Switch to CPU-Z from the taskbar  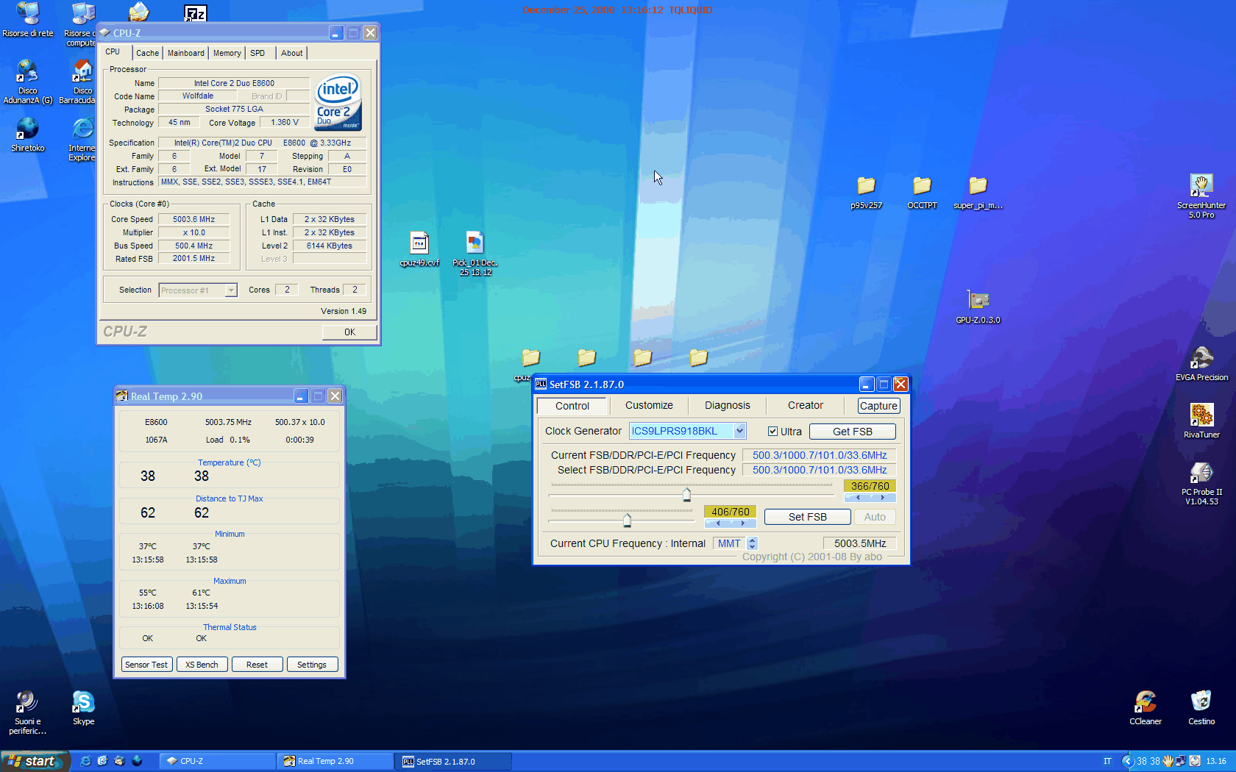(217, 761)
